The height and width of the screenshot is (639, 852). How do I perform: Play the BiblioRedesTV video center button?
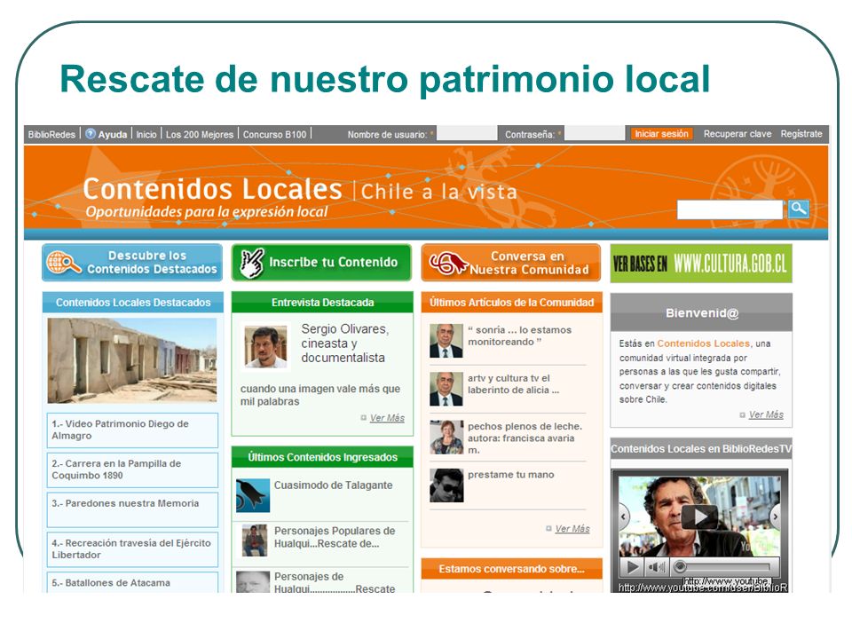(699, 517)
